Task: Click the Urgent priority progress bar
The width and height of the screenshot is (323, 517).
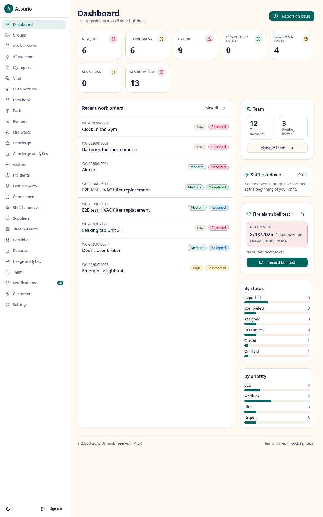Action: tap(277, 422)
